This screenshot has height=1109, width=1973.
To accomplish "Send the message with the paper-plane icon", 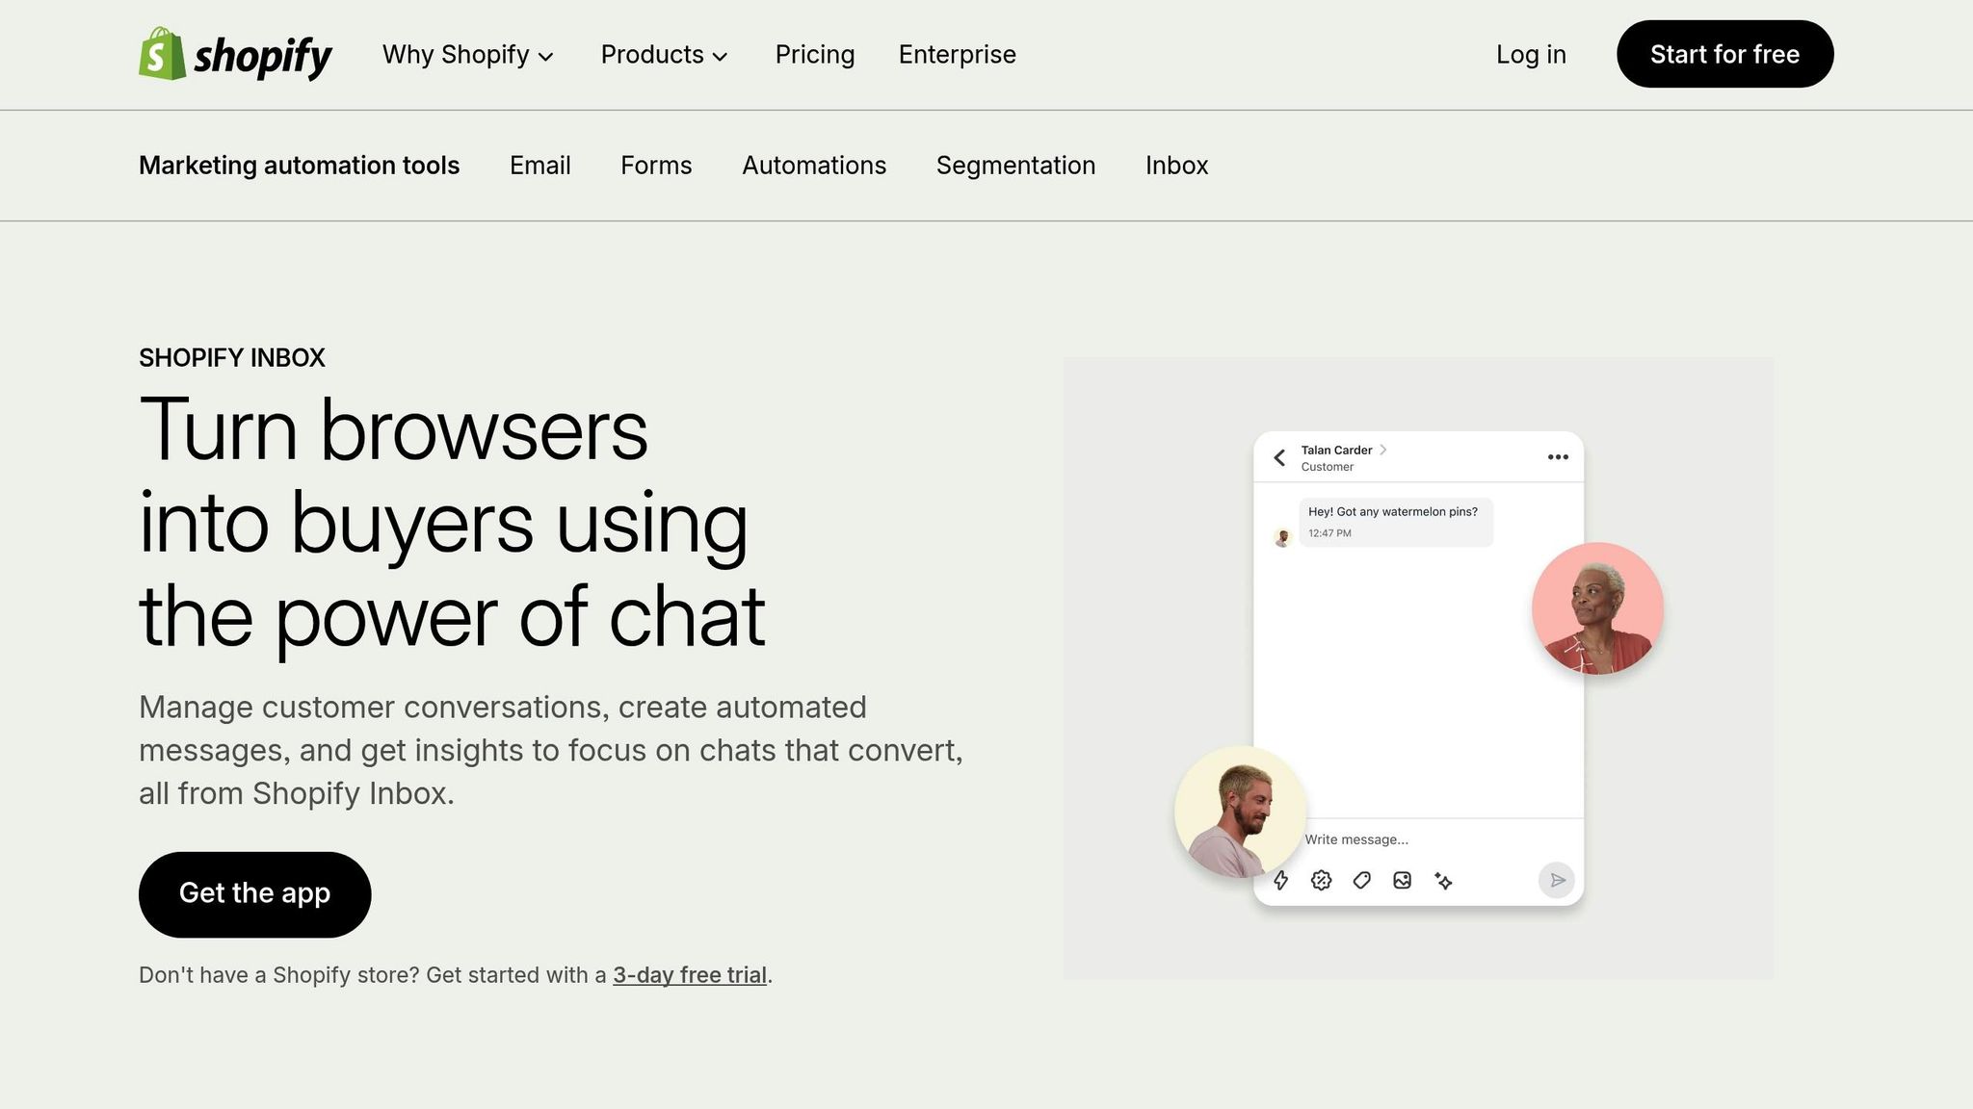I will (1557, 879).
